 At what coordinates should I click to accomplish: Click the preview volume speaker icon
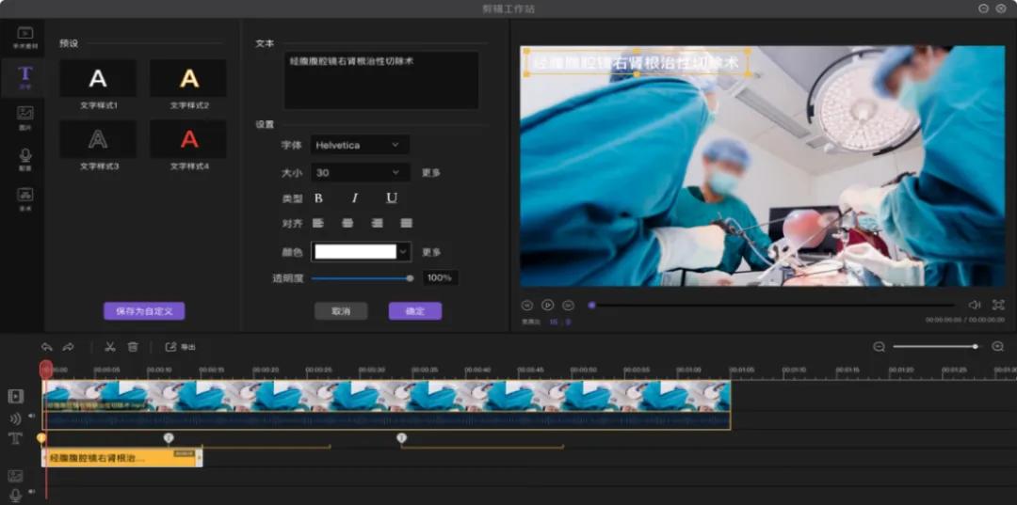coord(975,305)
